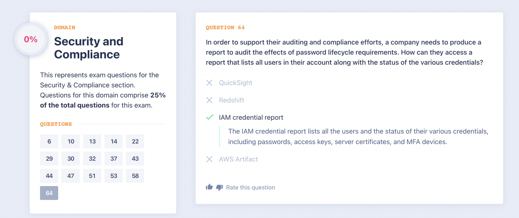The height and width of the screenshot is (218, 519).
Task: Click the thumbs down rating icon
Action: click(x=219, y=187)
